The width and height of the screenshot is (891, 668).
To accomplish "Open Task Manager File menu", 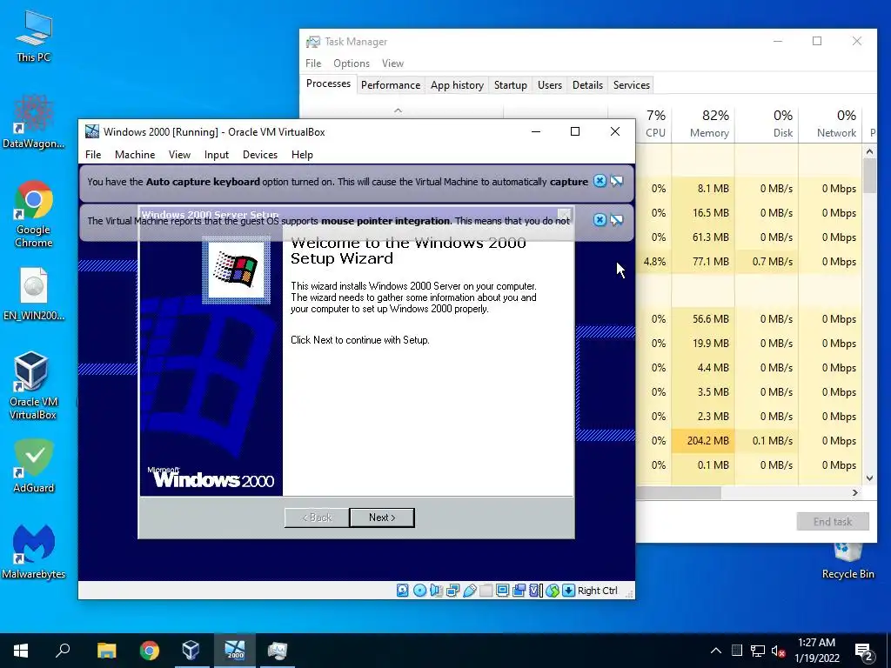I will coord(313,63).
